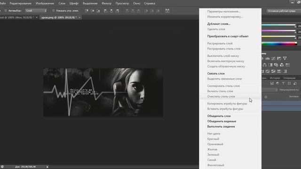This screenshot has height=169, width=301.
Task: Align horizontal centers in options bar
Action: (111, 11)
